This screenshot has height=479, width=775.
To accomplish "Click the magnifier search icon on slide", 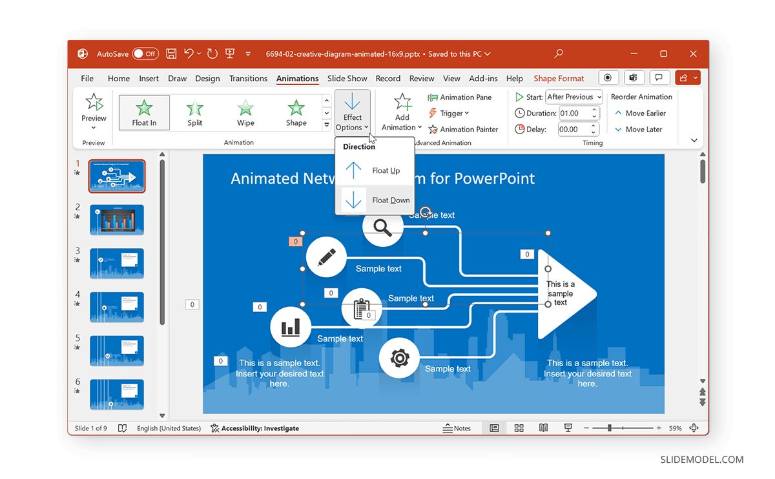I will coord(383,227).
